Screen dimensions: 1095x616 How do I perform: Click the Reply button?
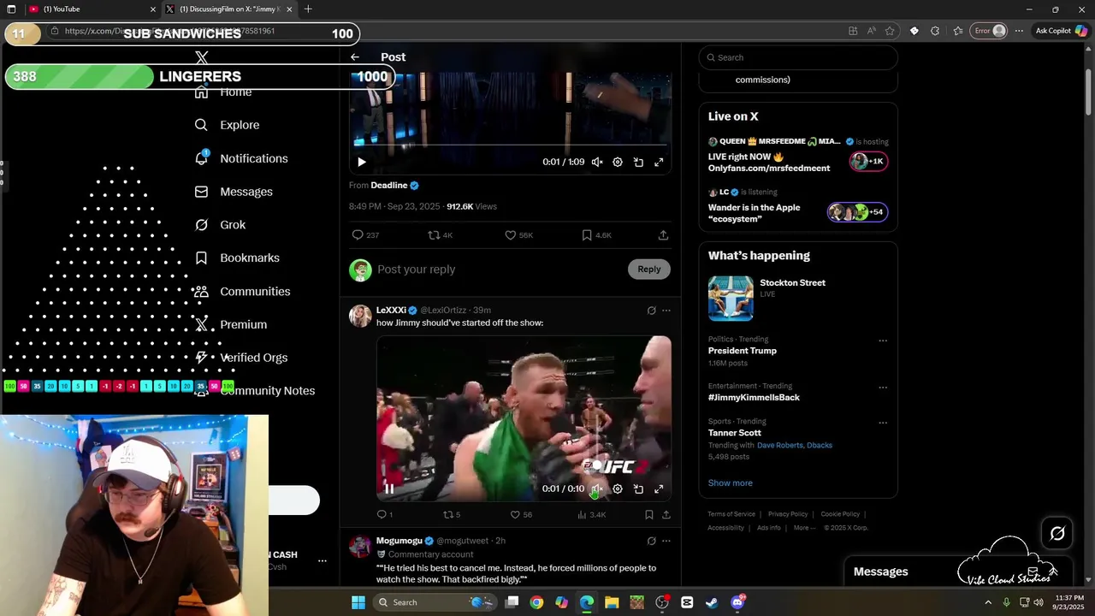[x=649, y=269]
